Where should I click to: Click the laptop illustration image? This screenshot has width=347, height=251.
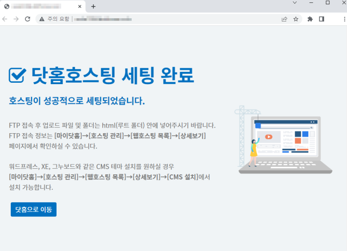pos(284,140)
